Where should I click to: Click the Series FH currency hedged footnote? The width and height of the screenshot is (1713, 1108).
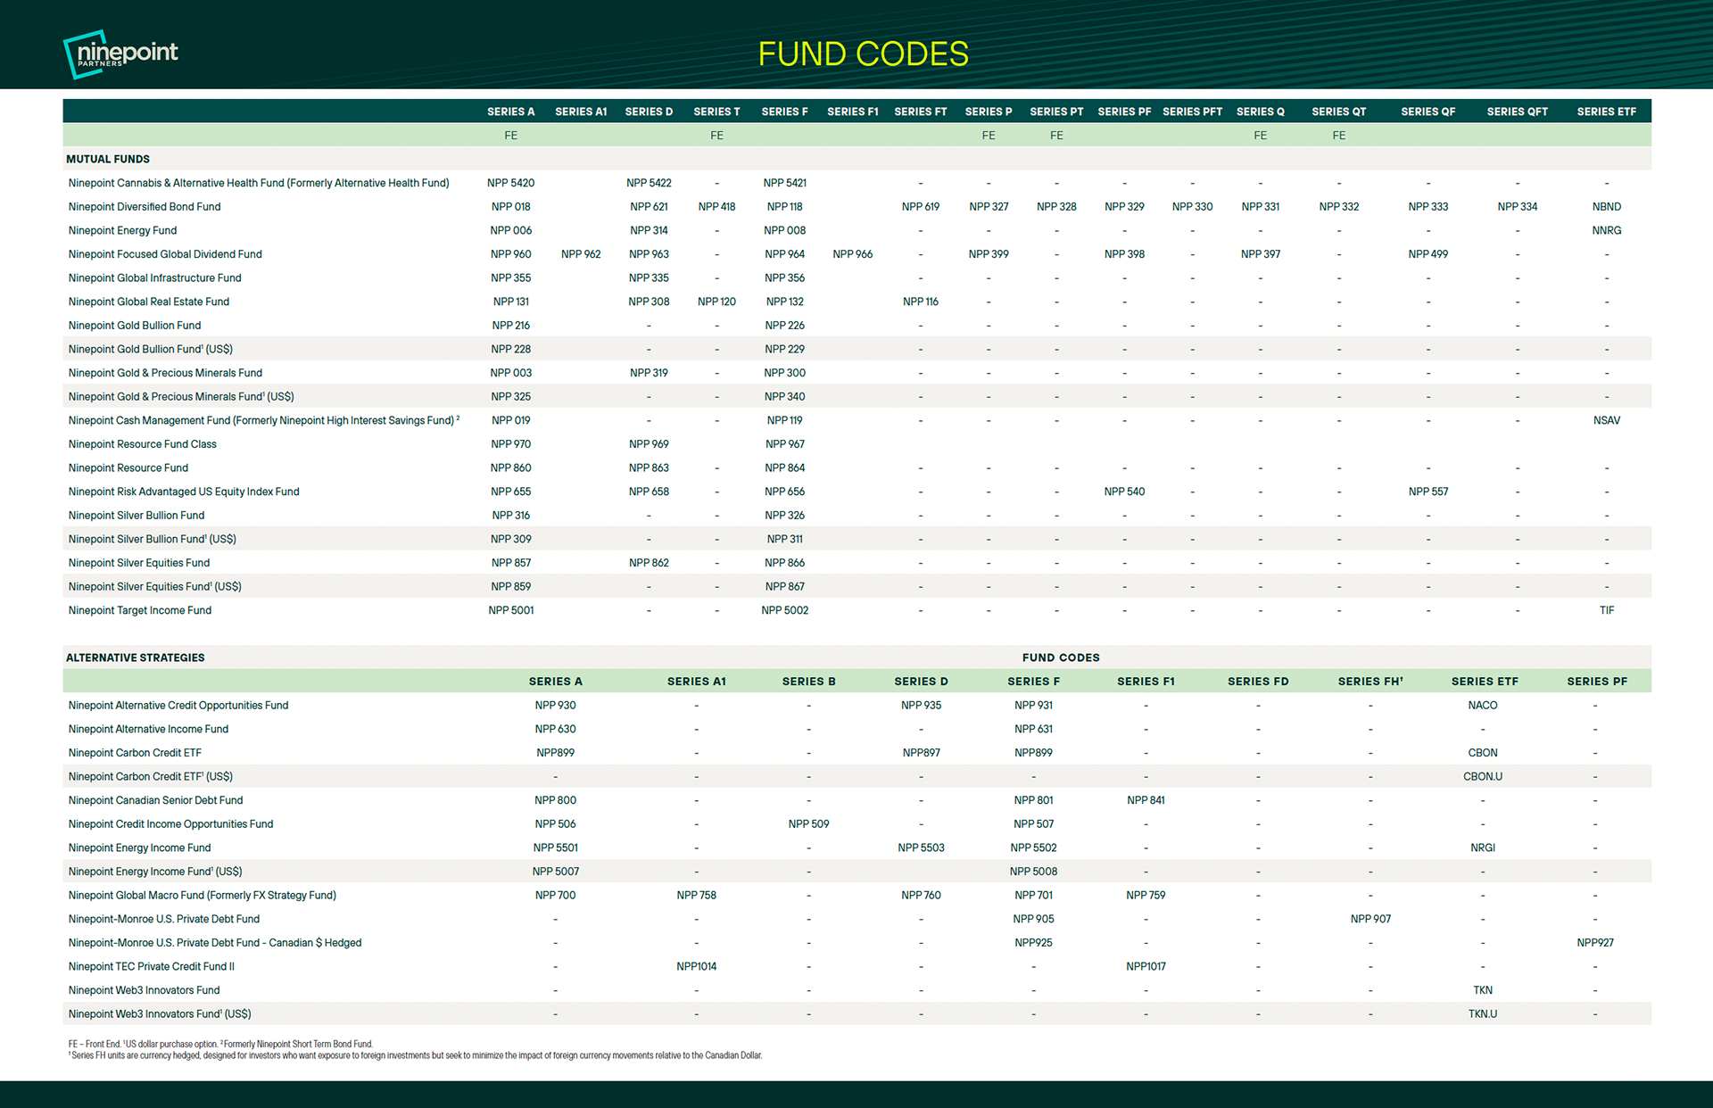[415, 1055]
